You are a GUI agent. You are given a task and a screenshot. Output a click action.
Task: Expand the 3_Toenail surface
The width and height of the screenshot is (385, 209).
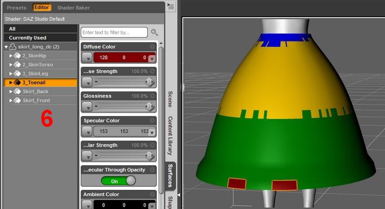(x=10, y=83)
